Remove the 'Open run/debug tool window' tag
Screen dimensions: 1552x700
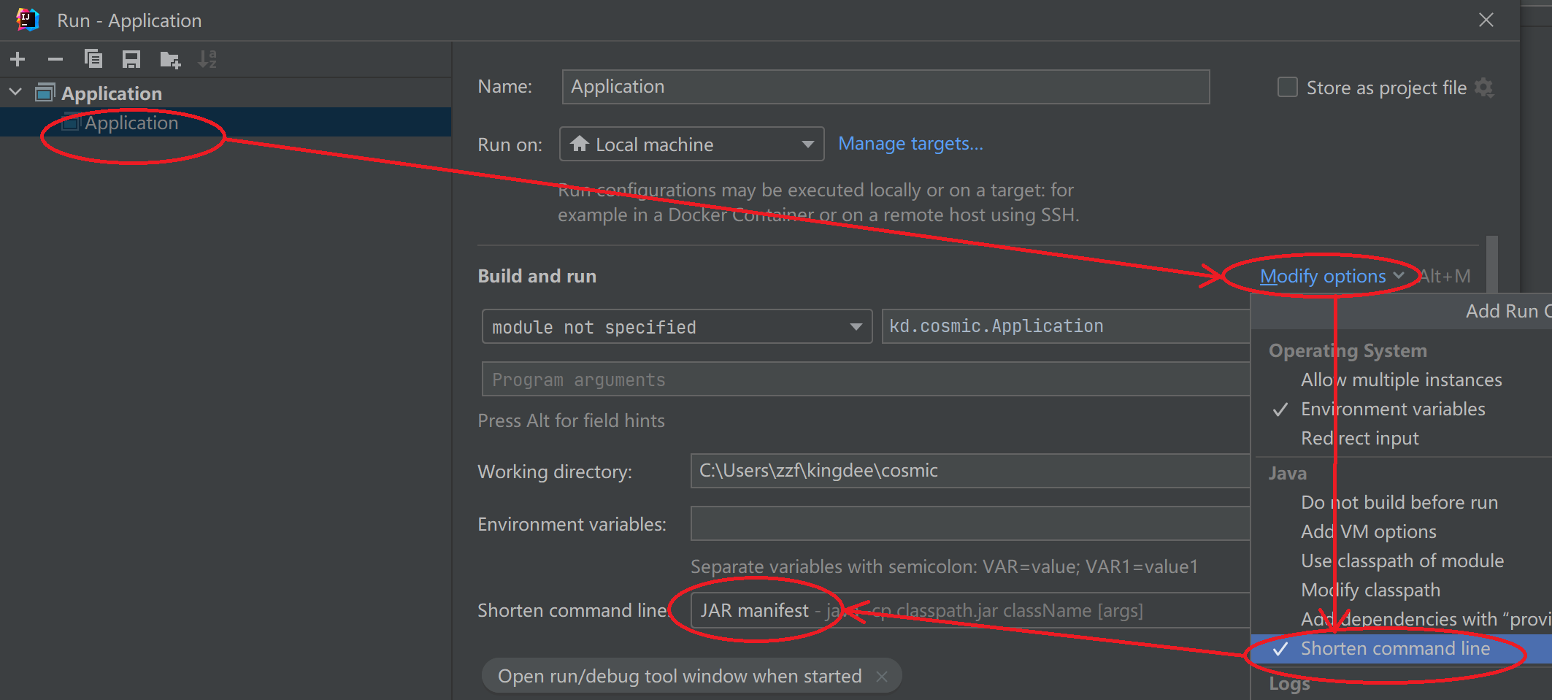coord(882,677)
